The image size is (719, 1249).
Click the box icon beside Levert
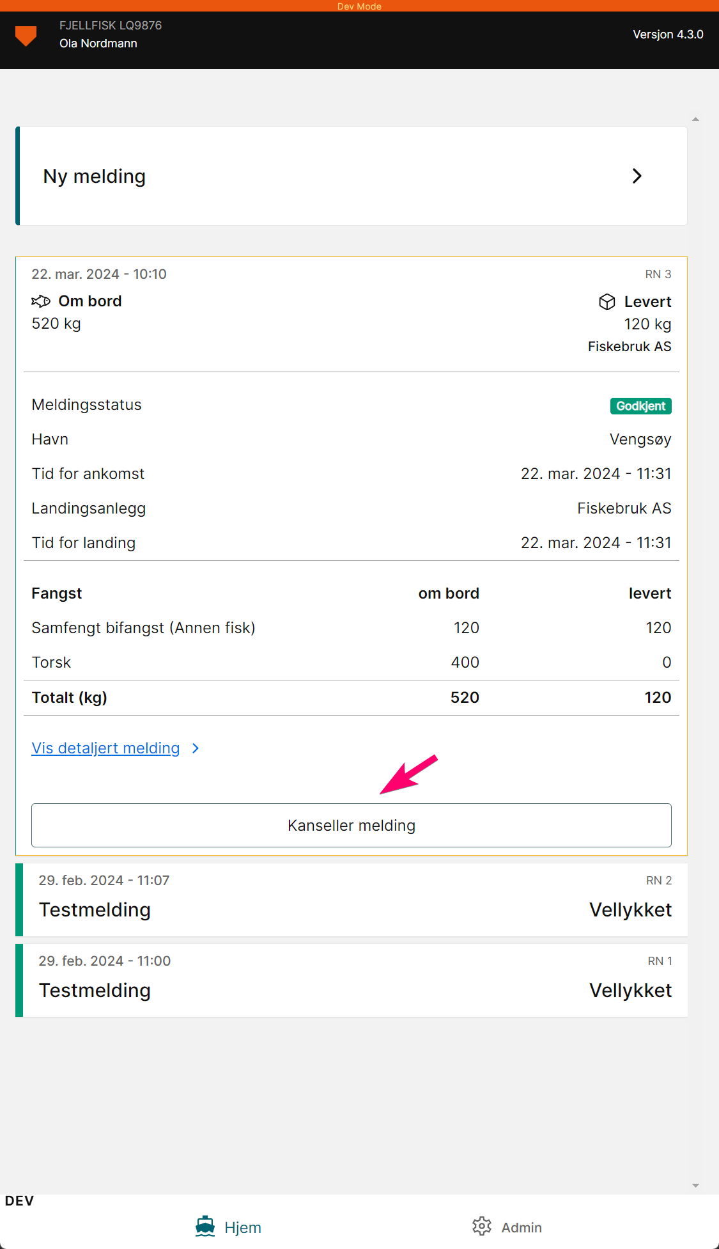click(607, 302)
